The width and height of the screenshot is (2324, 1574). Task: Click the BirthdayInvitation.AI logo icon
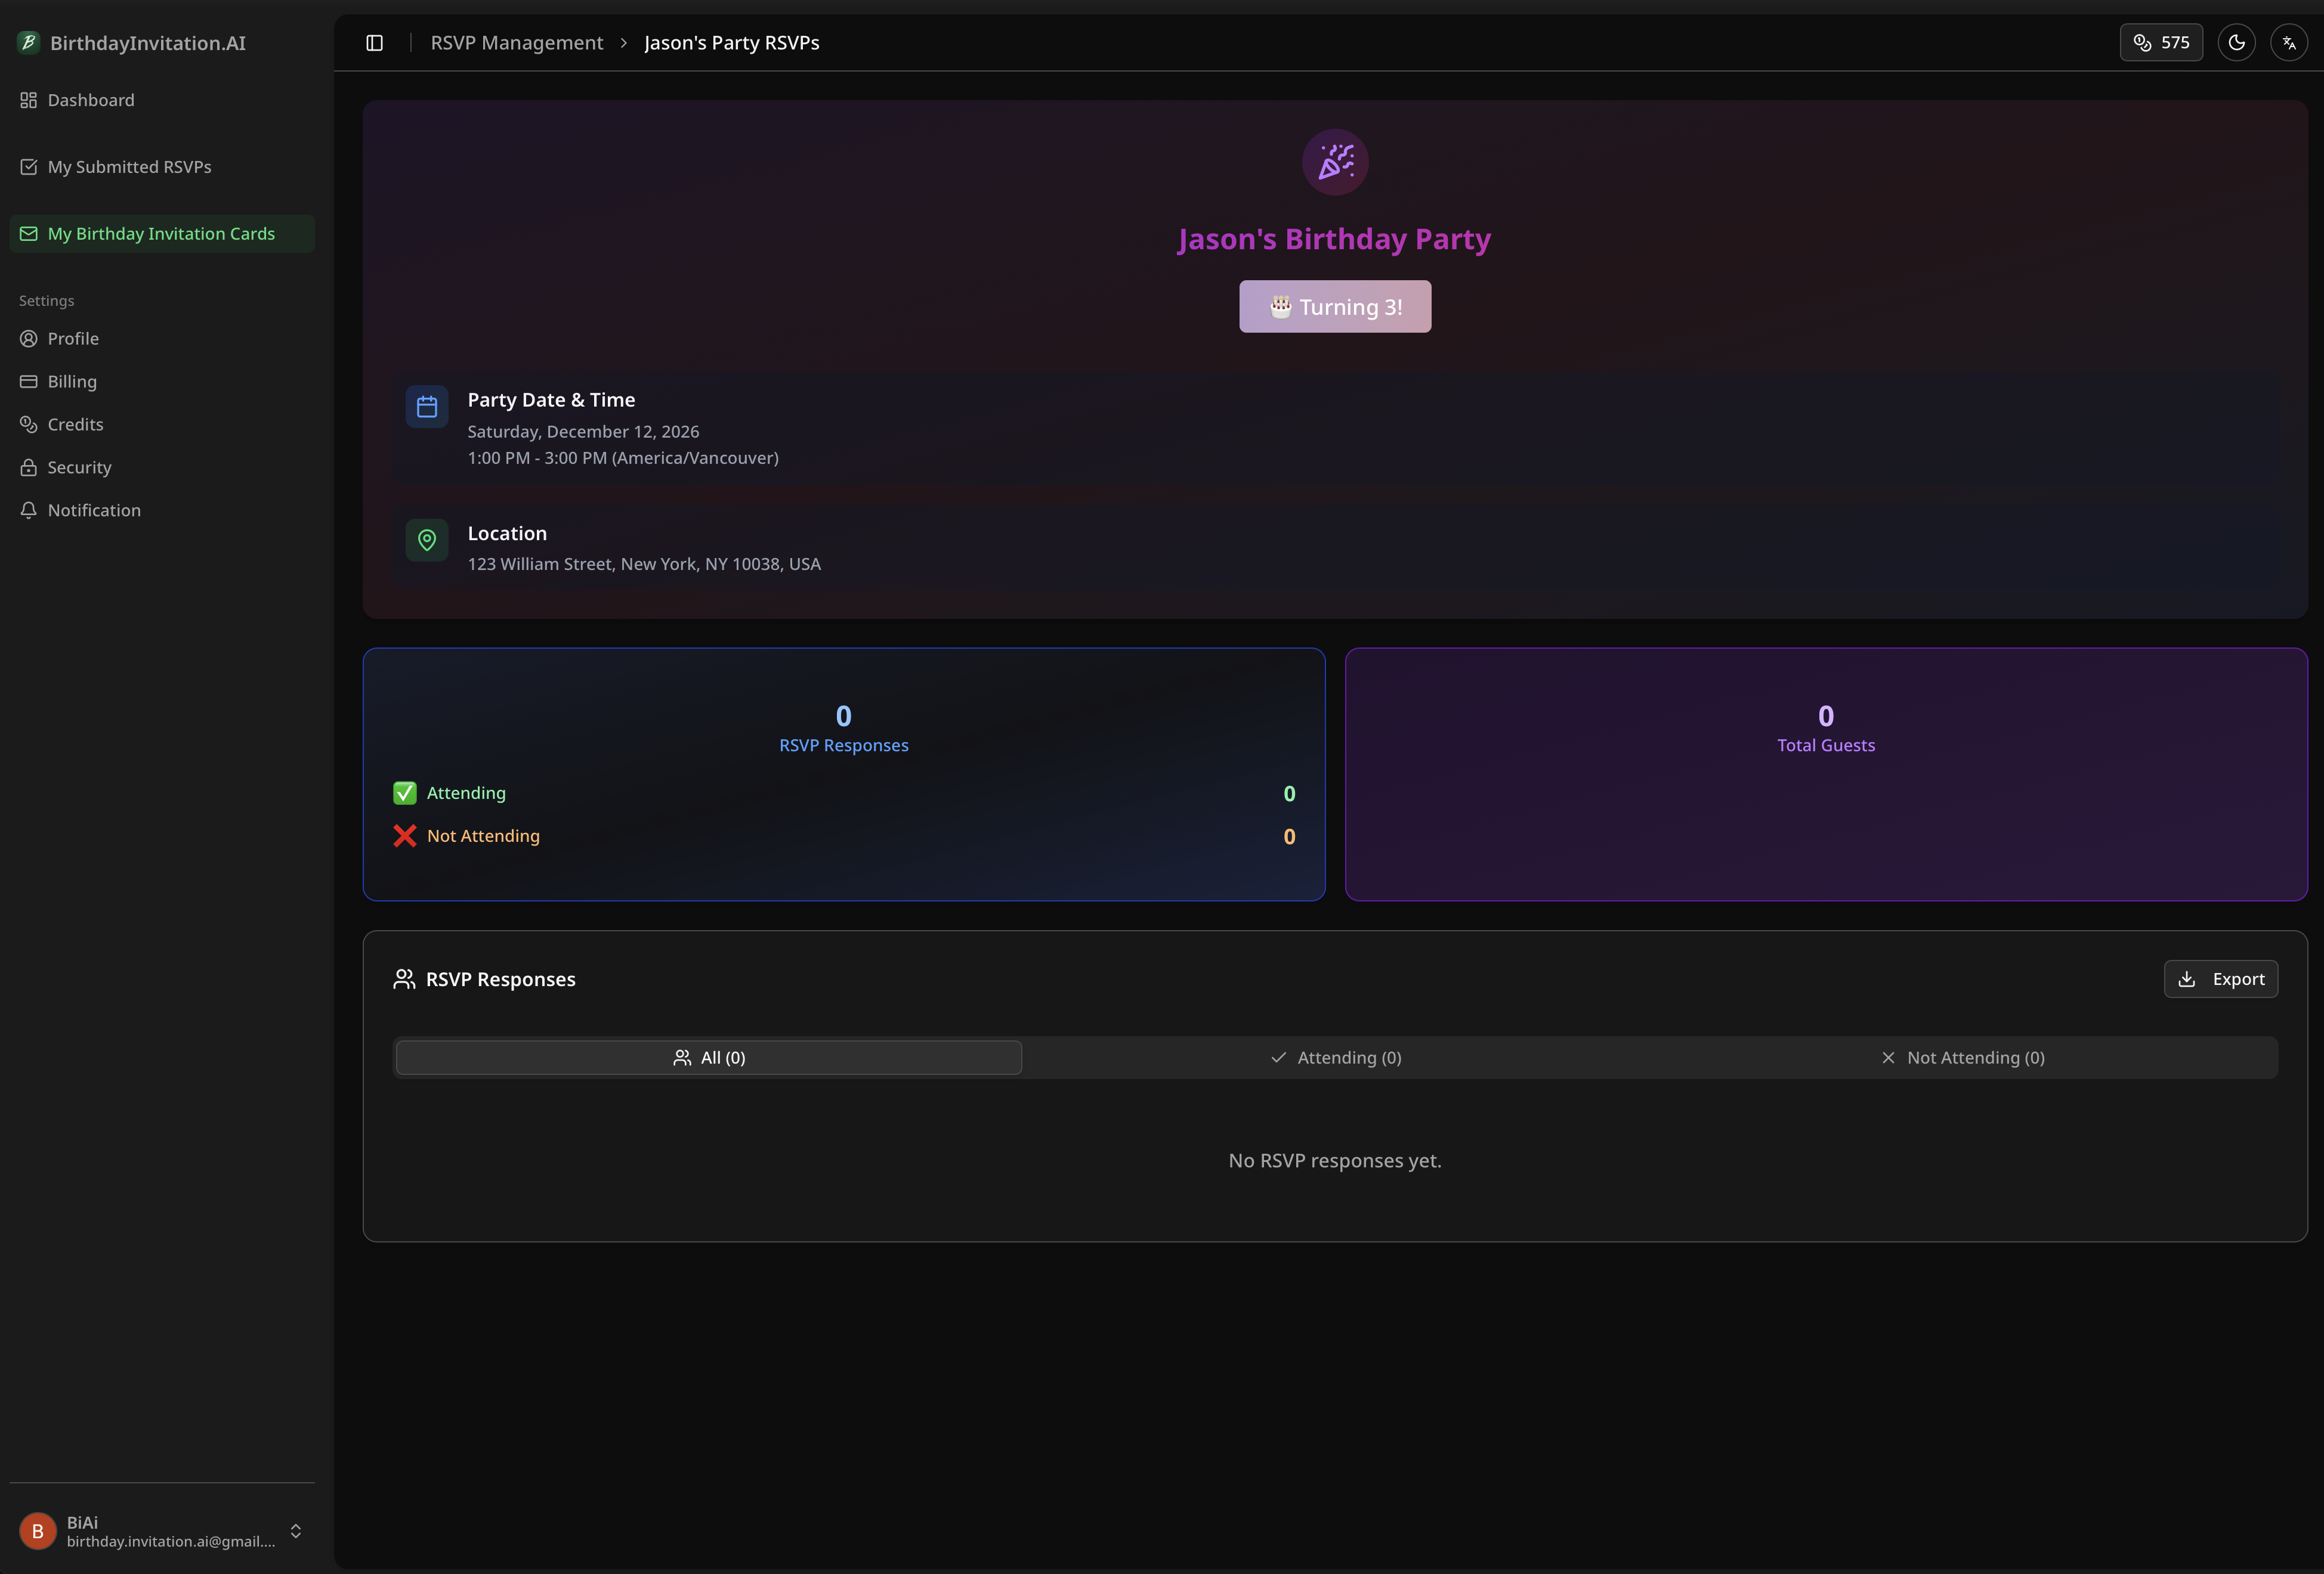pyautogui.click(x=29, y=43)
